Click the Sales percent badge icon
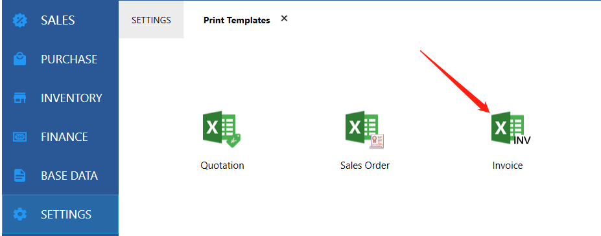Viewport: 601px width, 236px height. coord(20,20)
